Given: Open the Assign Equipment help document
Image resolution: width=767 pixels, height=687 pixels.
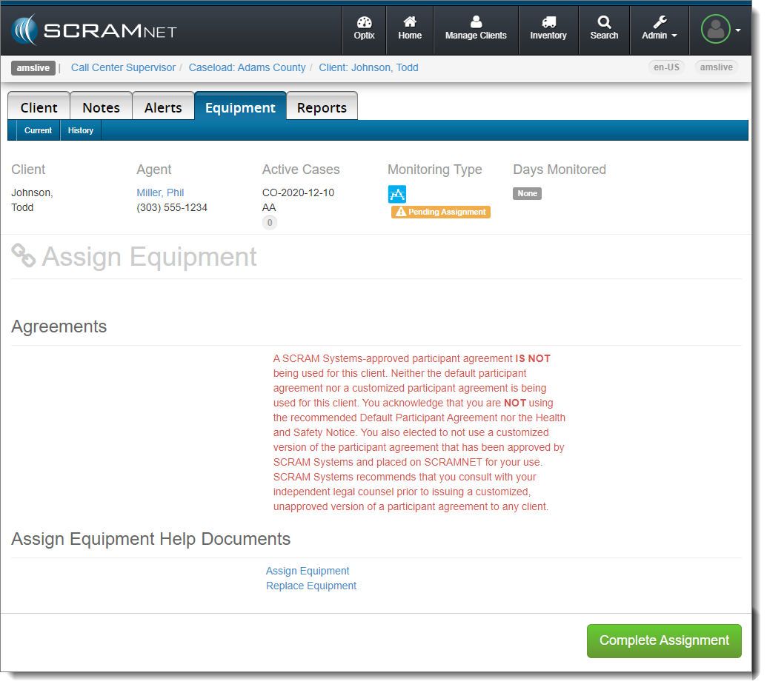Looking at the screenshot, I should point(308,571).
